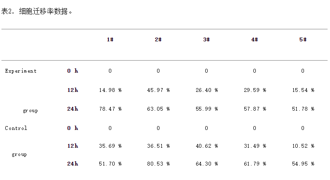Select column header 2#
The width and height of the screenshot is (330, 180).
(x=158, y=39)
